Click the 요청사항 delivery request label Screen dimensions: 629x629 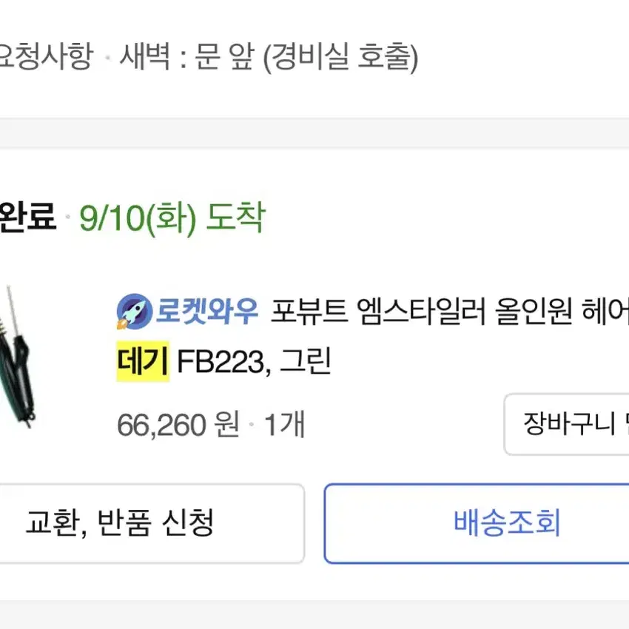pos(46,56)
